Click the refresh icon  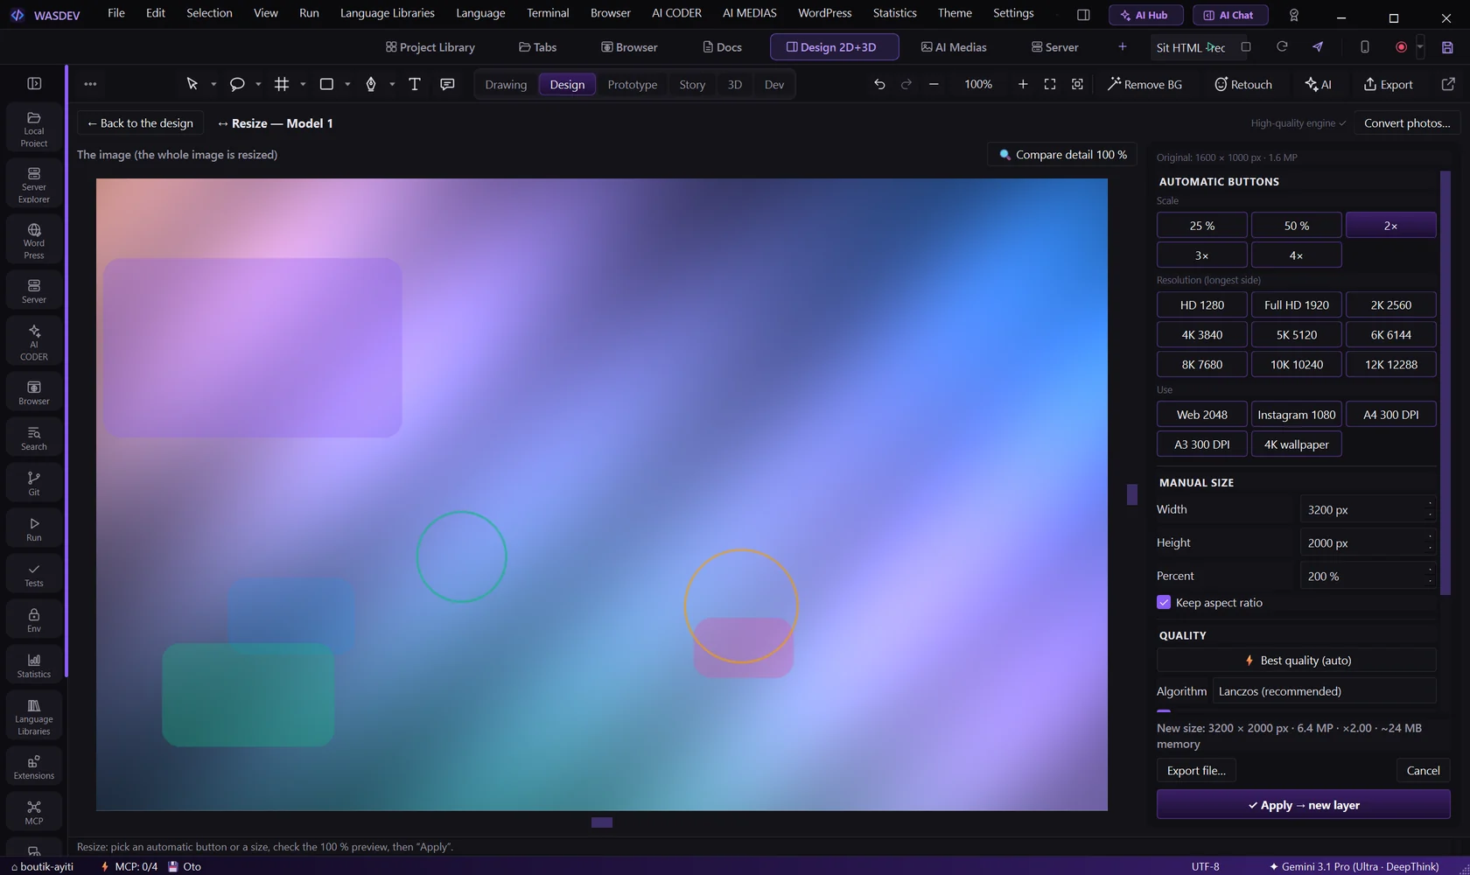1282,47
